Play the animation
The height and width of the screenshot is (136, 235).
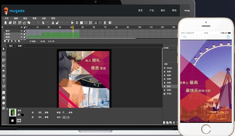click(72, 23)
